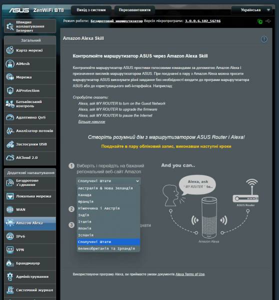The height and width of the screenshot is (300, 279).
Task: Open the network map globe icon
Action: click(x=10, y=50)
